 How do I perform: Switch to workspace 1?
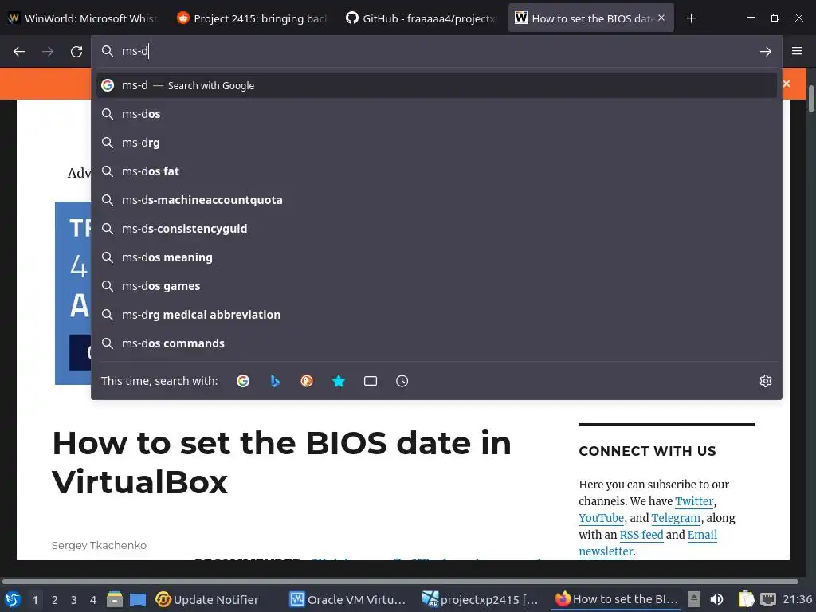coord(35,600)
